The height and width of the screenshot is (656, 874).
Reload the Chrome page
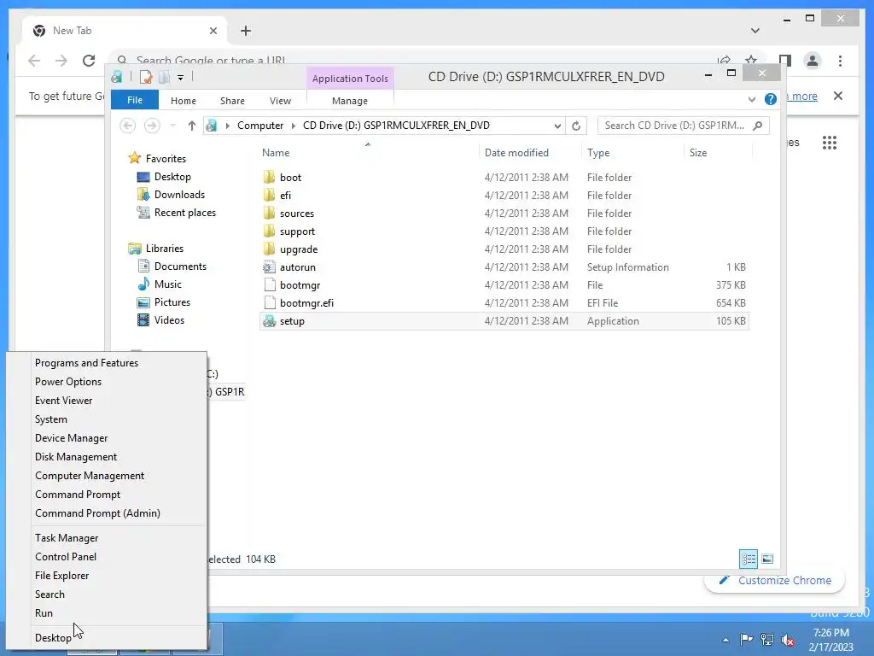[89, 61]
